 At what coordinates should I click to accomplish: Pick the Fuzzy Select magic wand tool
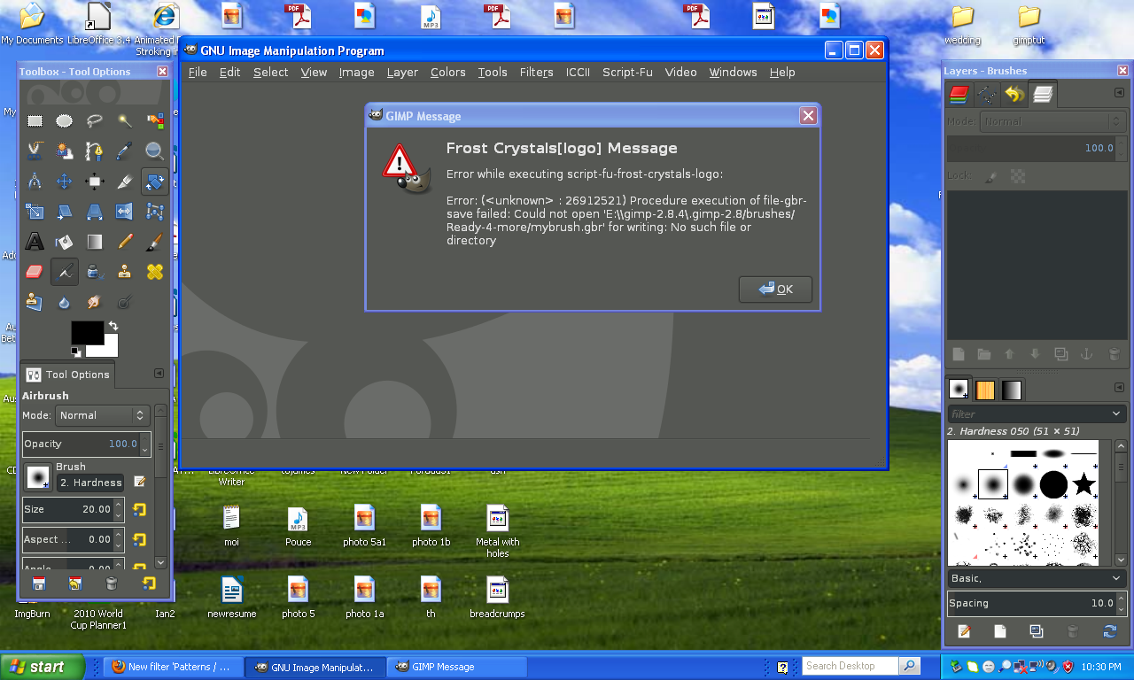125,121
